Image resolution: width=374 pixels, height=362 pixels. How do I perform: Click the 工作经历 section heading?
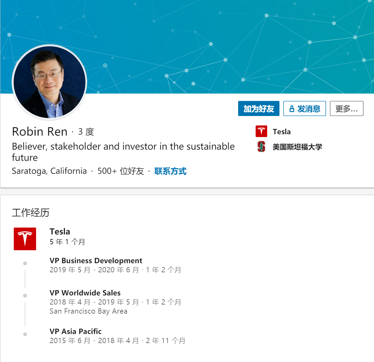coord(31,213)
